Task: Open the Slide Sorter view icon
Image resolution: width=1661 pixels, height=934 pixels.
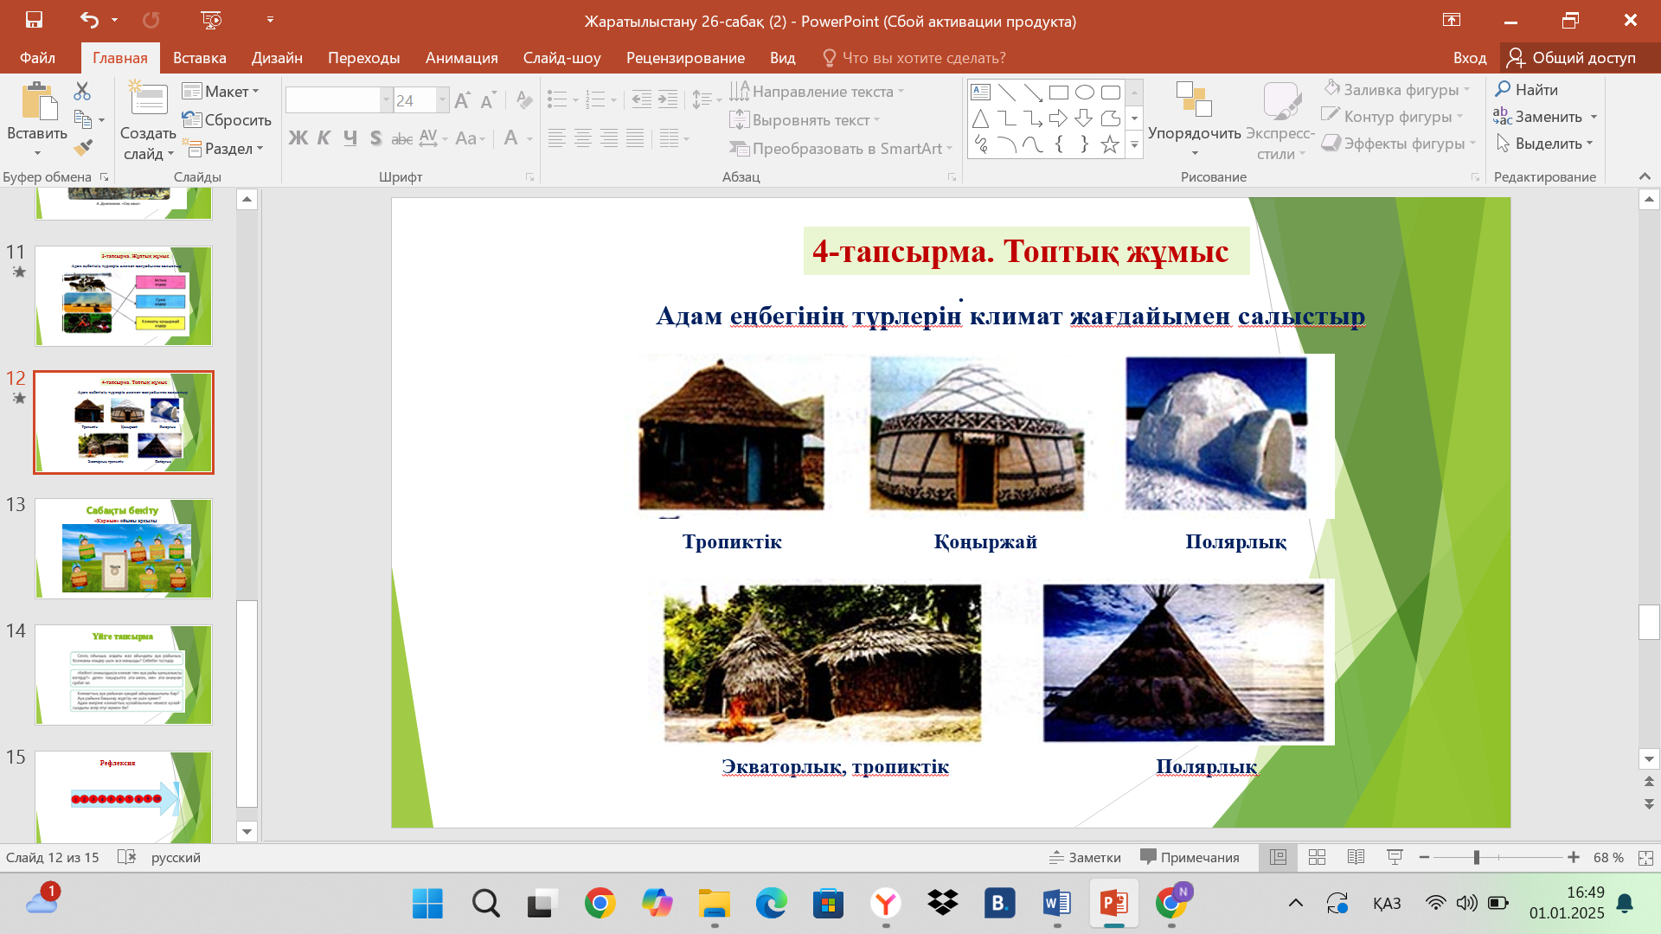Action: (x=1317, y=857)
